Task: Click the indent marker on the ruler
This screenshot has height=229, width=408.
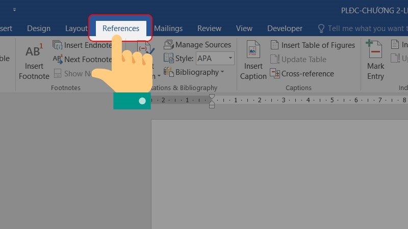Action: click(212, 101)
